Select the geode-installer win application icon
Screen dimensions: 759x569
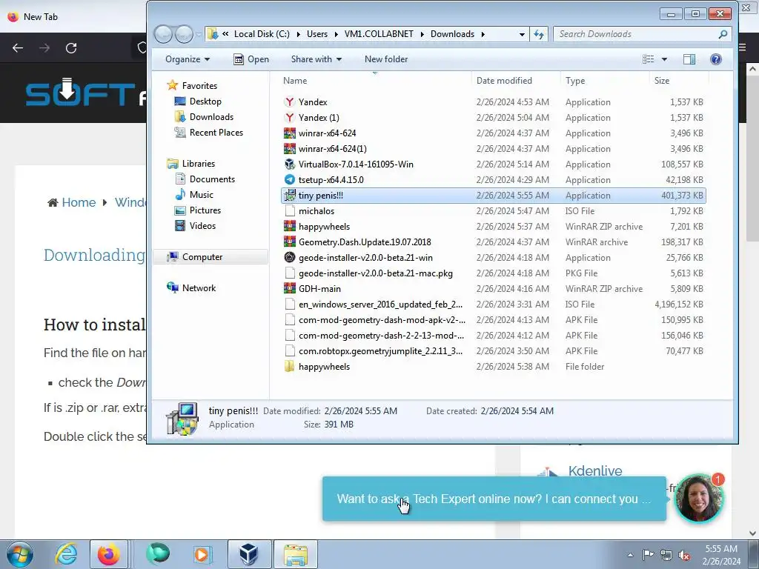tap(290, 257)
